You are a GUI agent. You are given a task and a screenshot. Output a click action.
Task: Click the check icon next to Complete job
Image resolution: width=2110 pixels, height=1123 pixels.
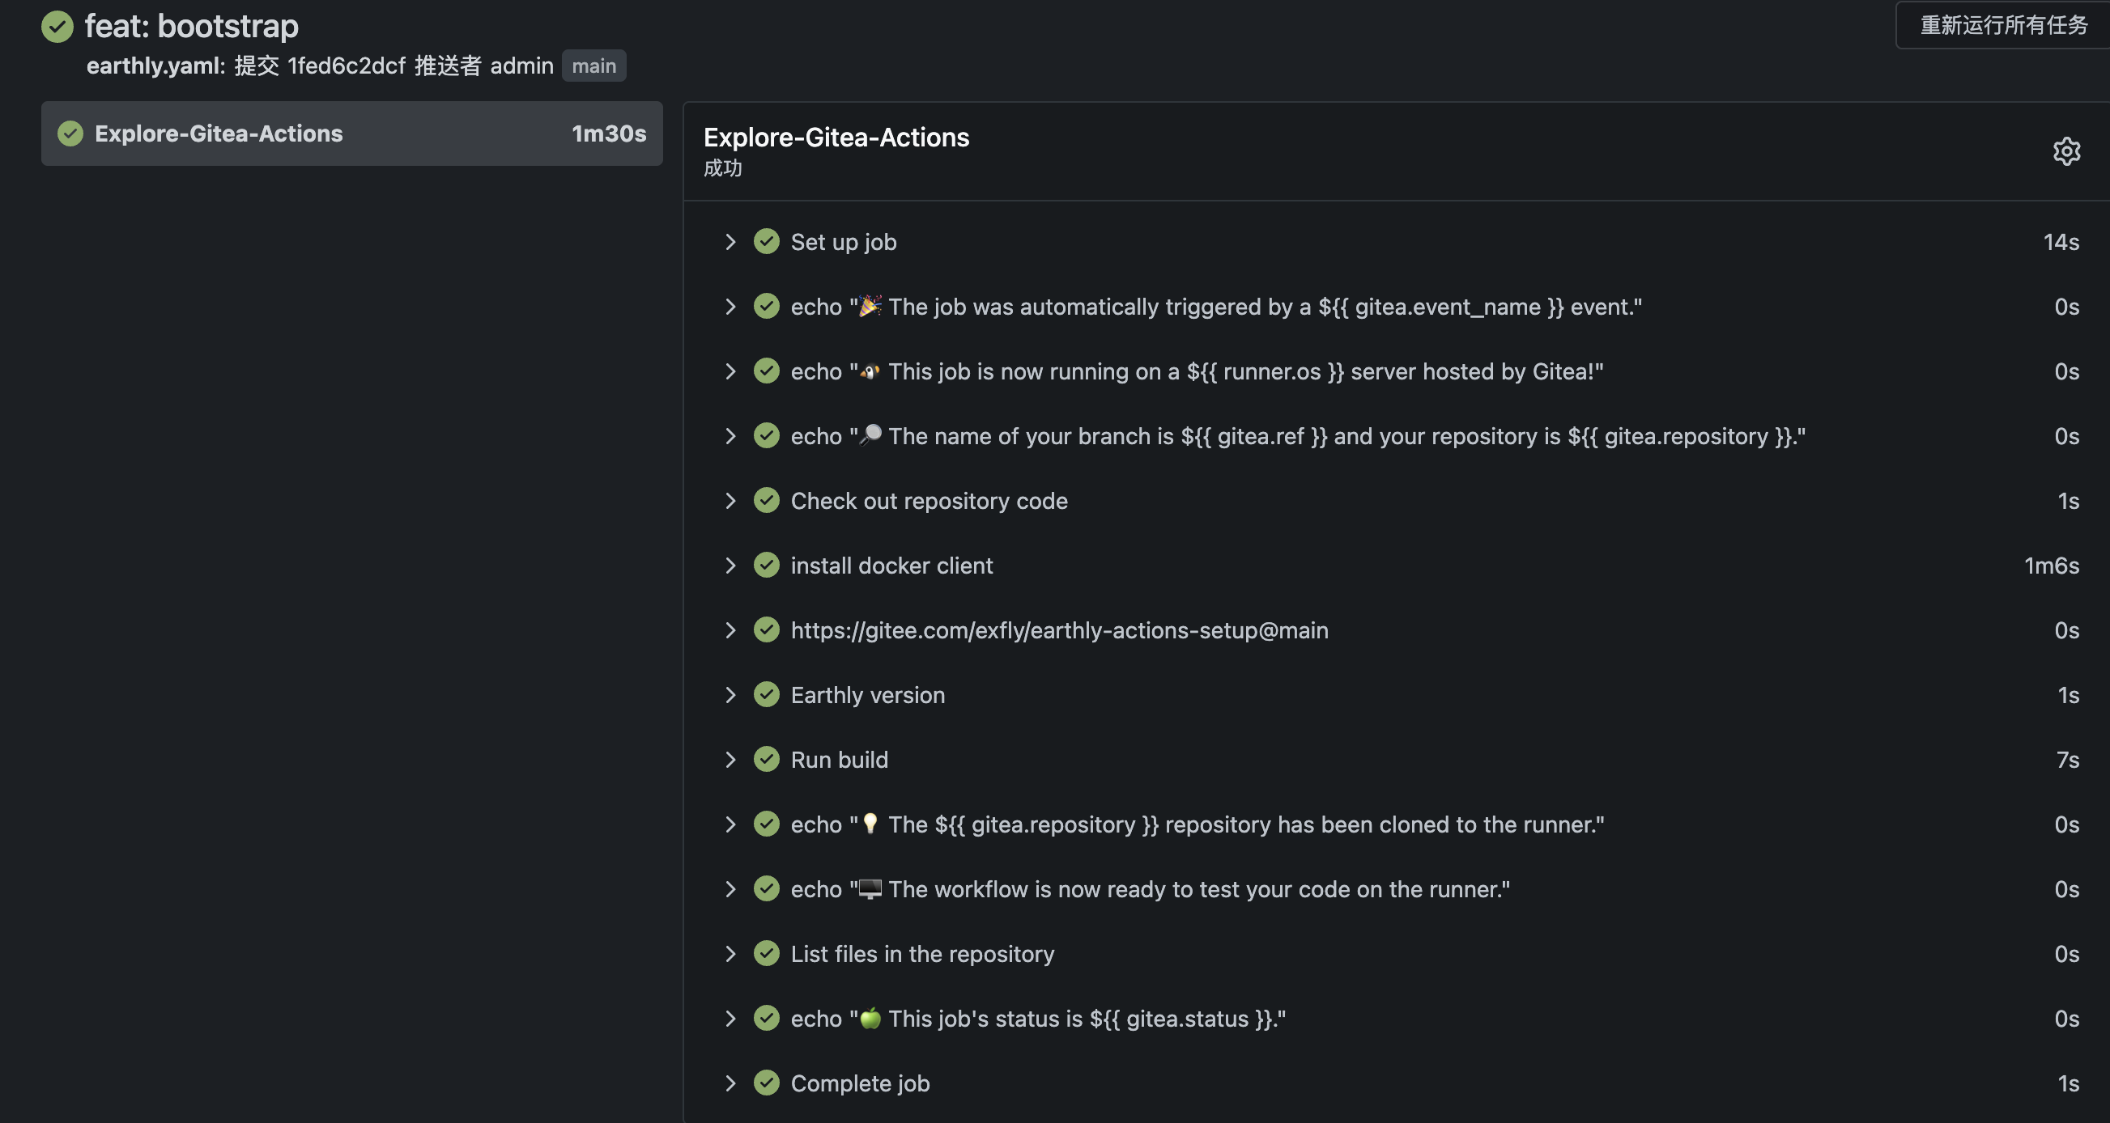point(767,1082)
